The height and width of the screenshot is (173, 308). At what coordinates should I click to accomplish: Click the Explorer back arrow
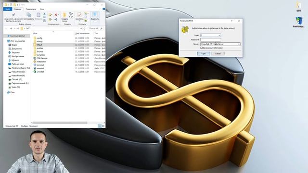[x=6, y=28]
